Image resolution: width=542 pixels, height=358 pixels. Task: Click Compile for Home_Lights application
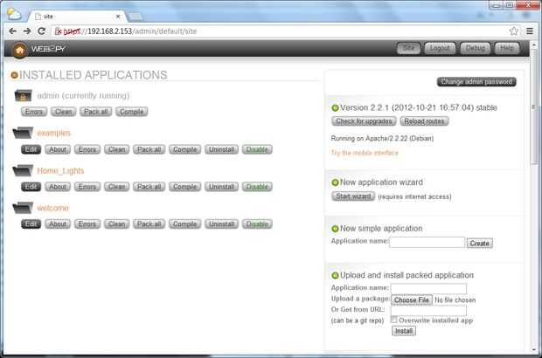185,187
